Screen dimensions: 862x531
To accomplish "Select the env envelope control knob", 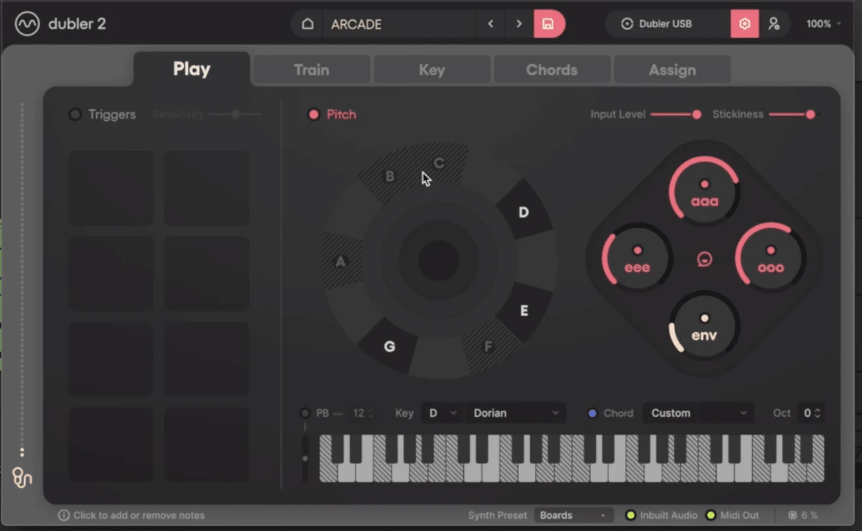I will (705, 324).
